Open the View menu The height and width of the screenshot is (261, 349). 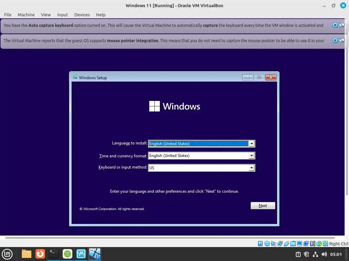pos(46,15)
